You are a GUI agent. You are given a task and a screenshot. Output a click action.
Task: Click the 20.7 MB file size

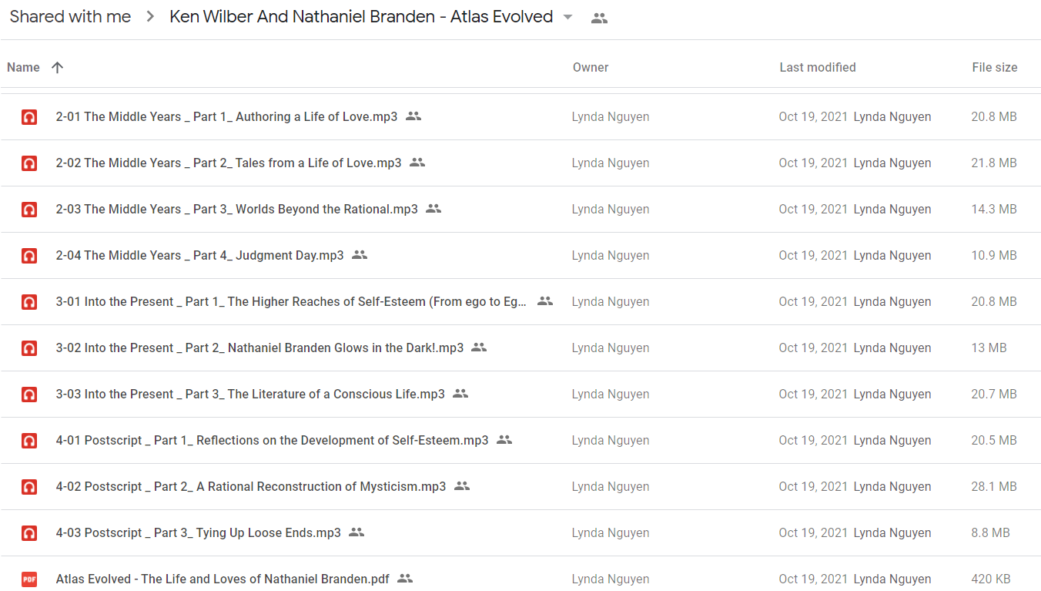pos(994,395)
